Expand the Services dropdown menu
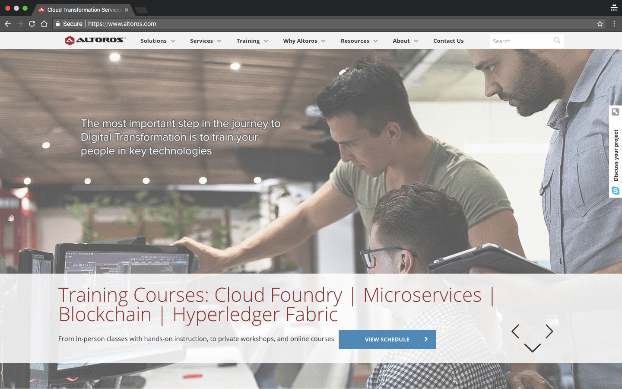 (206, 41)
